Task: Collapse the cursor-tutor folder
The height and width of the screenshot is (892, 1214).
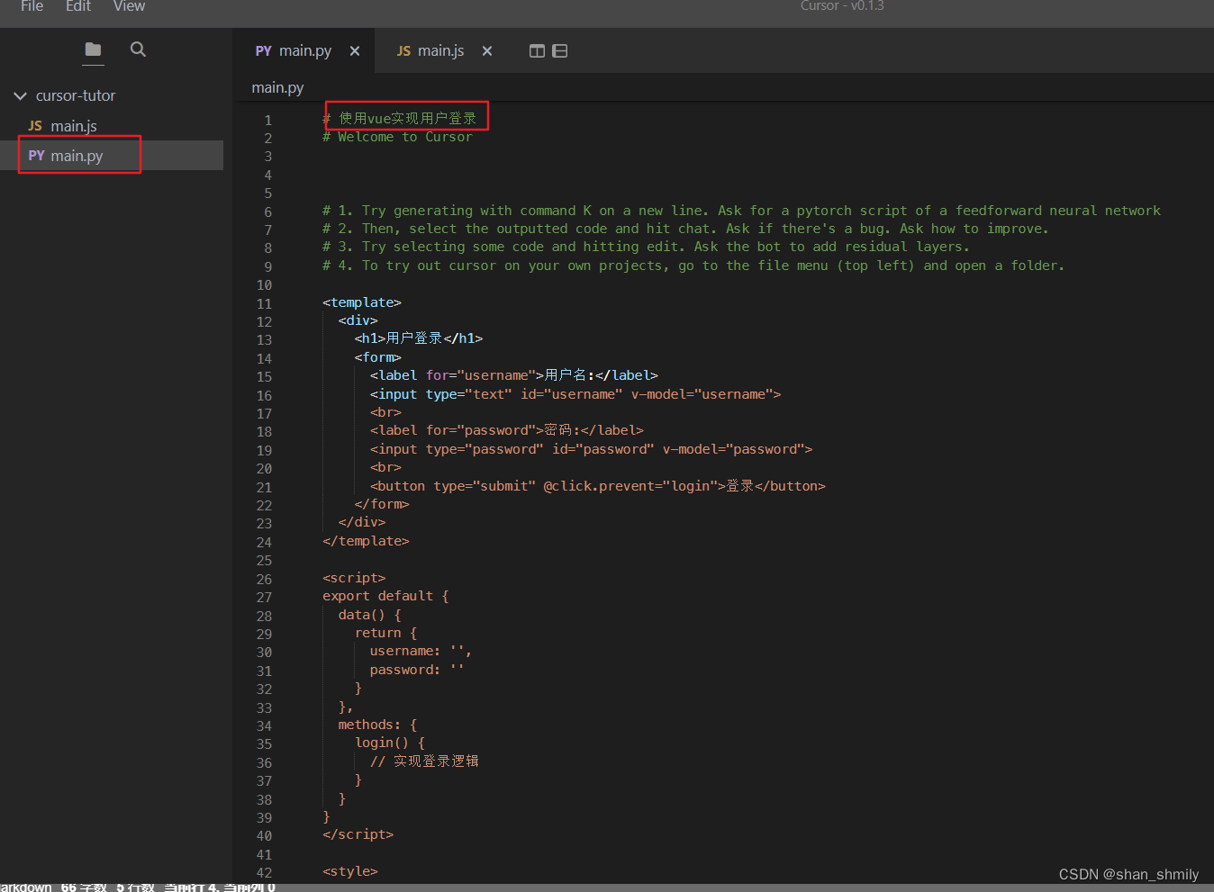Action: pyautogui.click(x=20, y=95)
